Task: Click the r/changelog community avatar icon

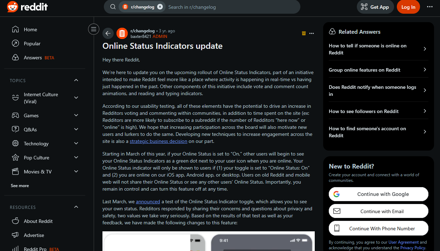Action: pyautogui.click(x=122, y=33)
